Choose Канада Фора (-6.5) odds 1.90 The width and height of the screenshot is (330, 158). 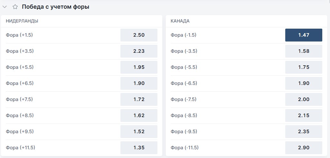pos(304,83)
